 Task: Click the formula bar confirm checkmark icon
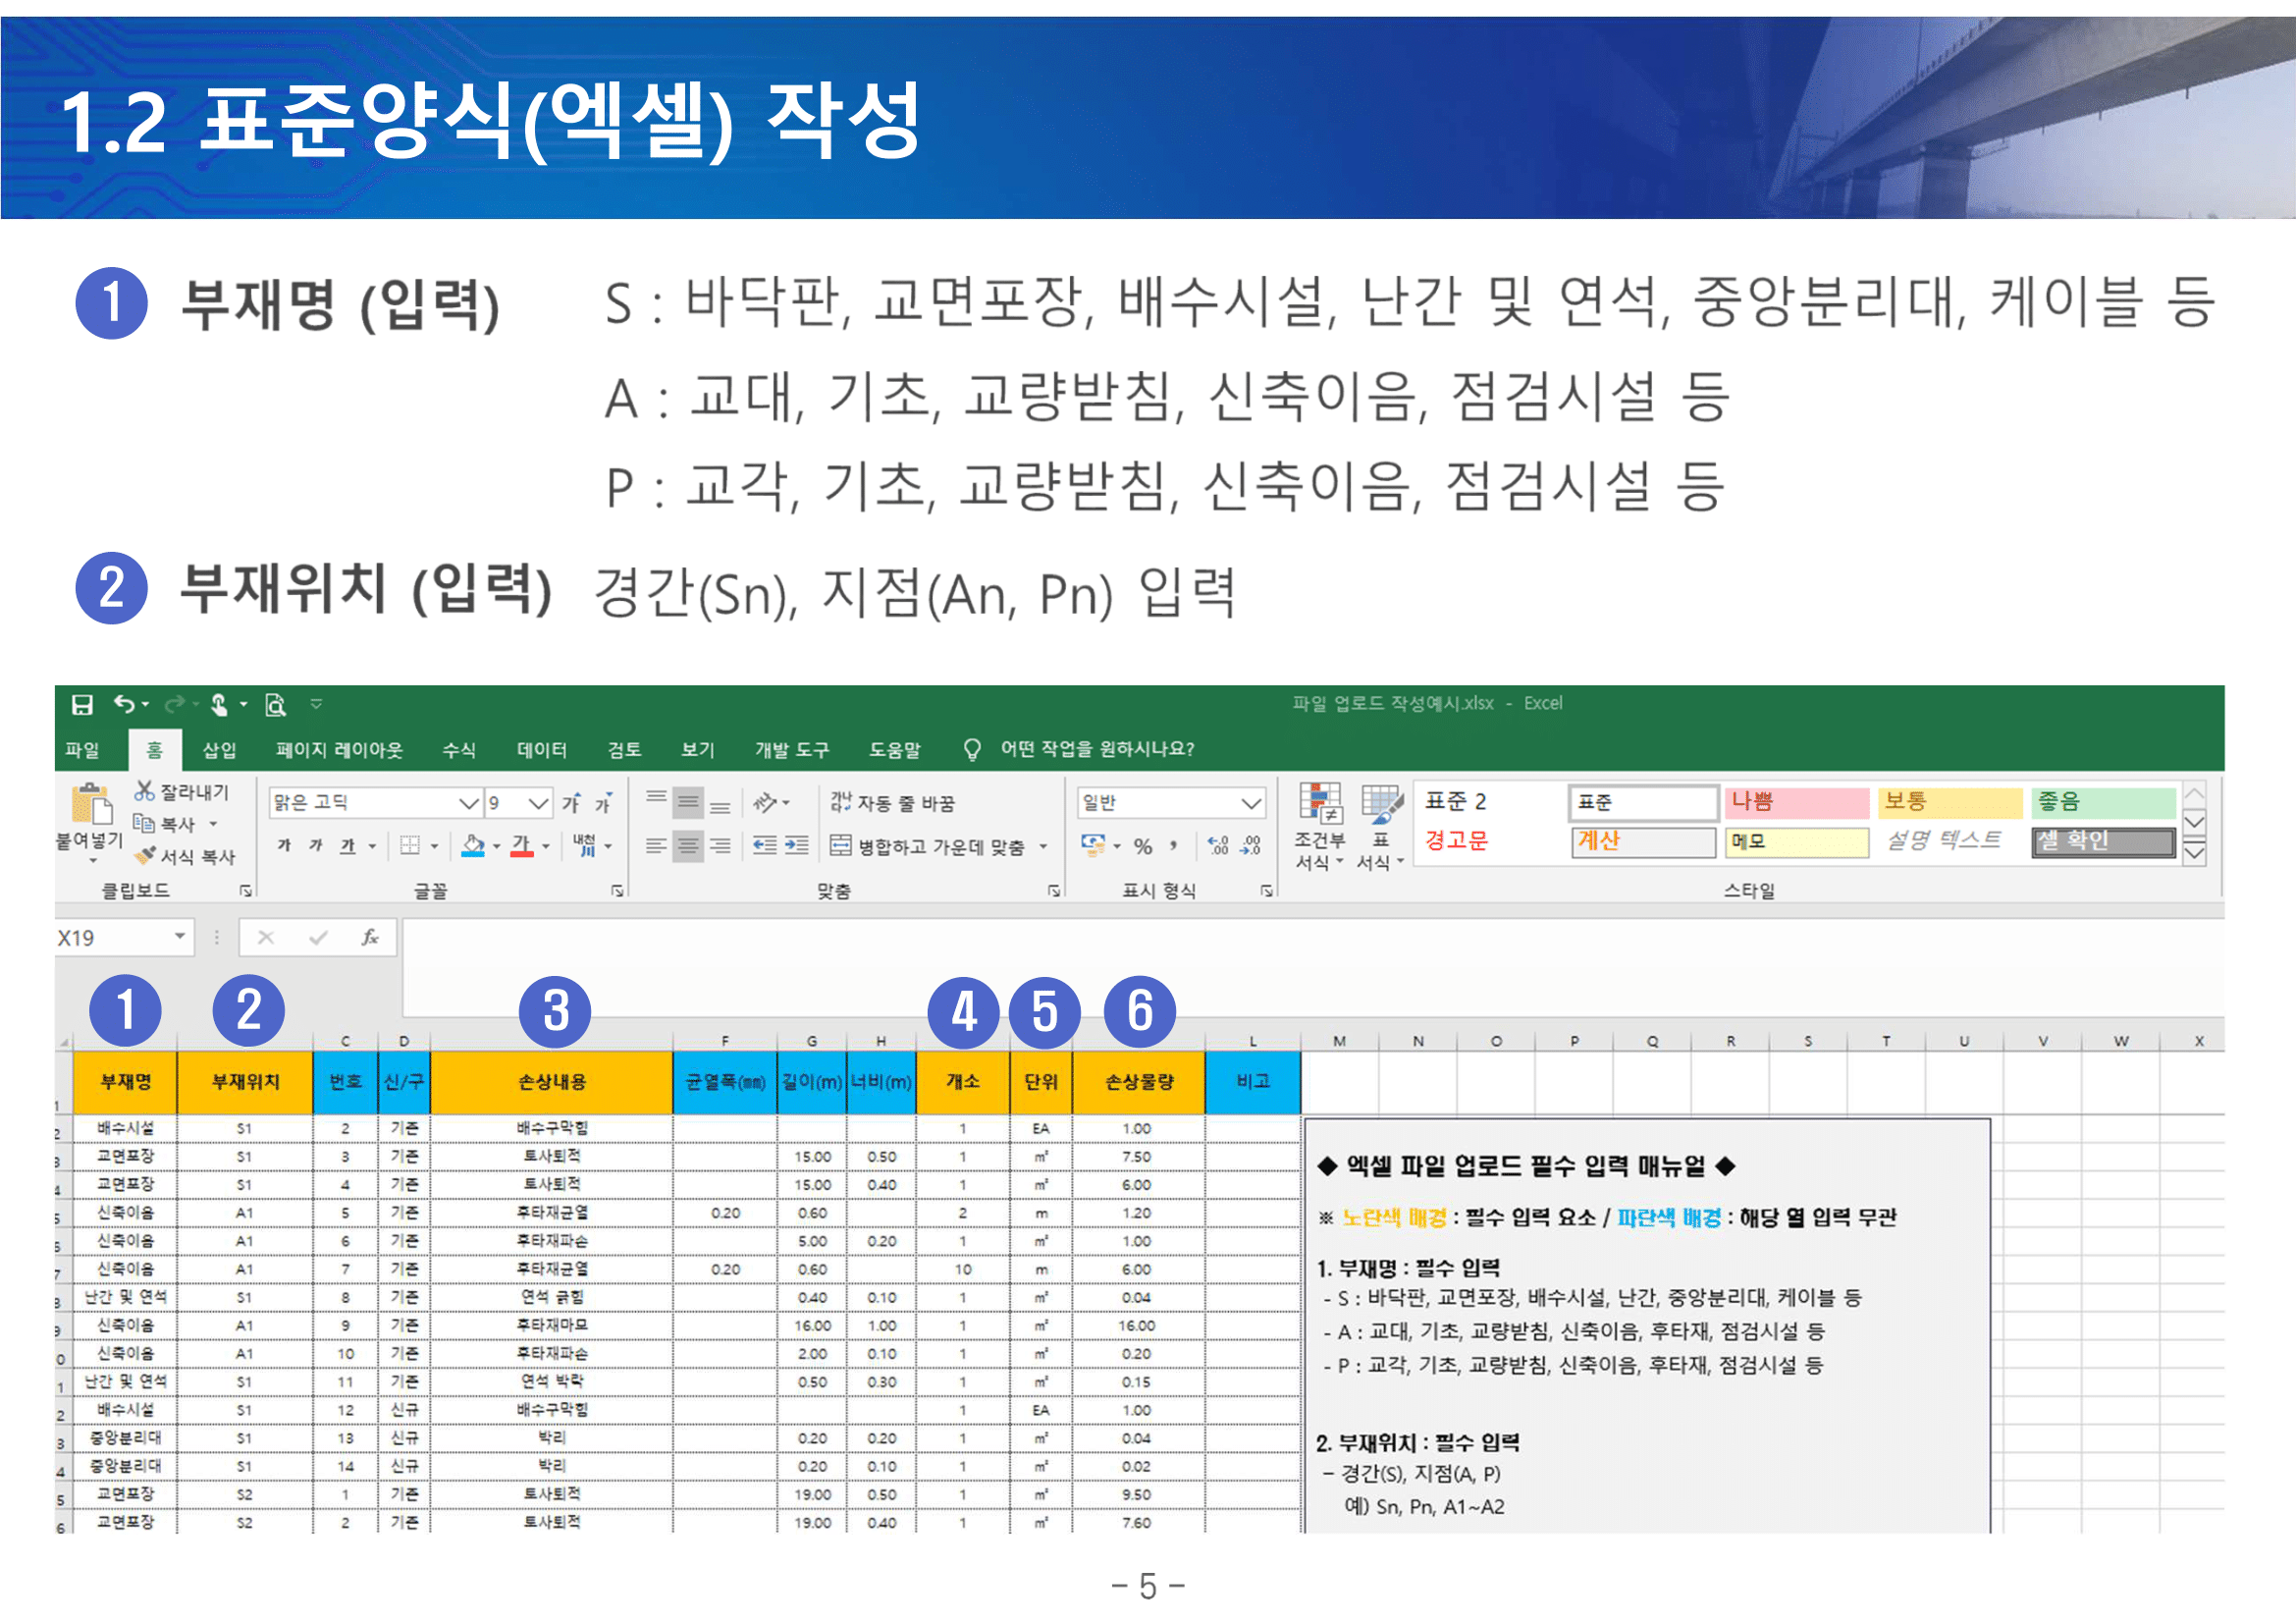[318, 937]
